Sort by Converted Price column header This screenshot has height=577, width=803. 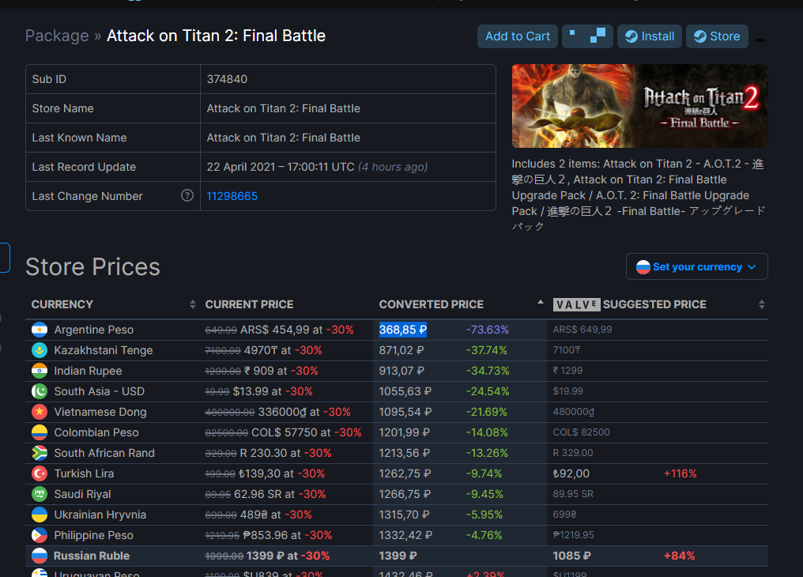pyautogui.click(x=459, y=304)
